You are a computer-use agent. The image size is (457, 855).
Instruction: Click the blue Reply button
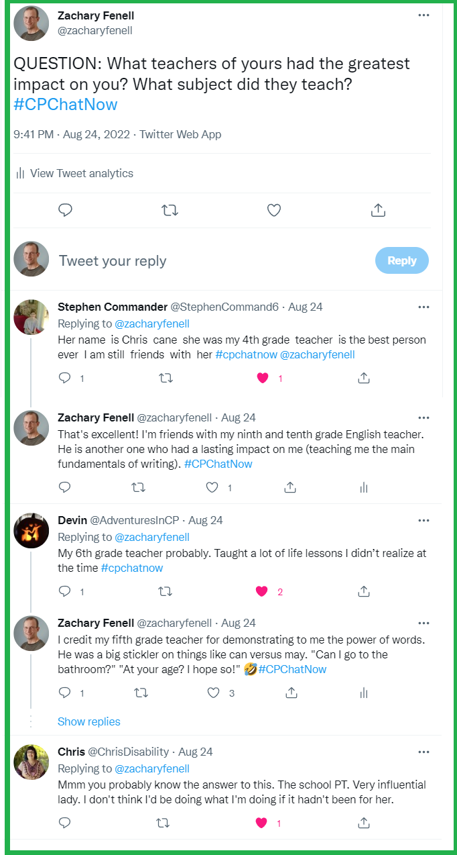point(401,260)
